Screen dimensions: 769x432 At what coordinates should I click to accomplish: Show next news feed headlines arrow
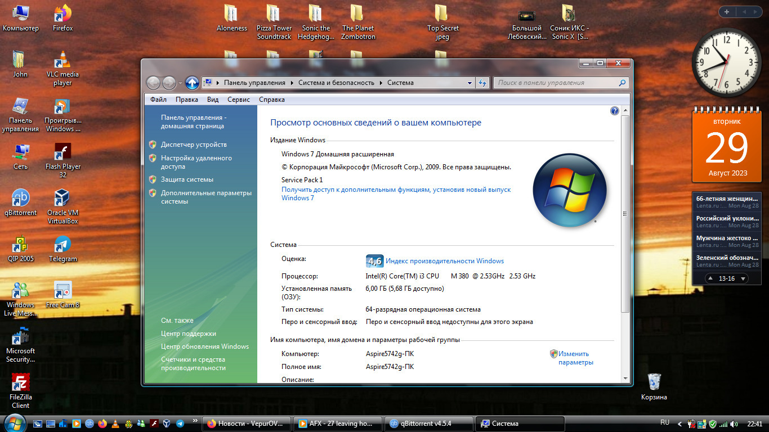click(743, 278)
